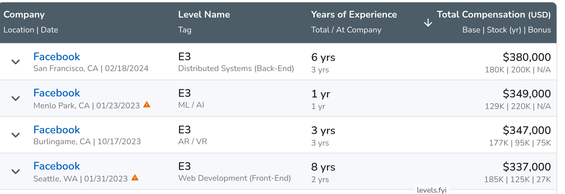This screenshot has height=194, width=565.
Task: Open Facebook link in Menlo Park entry
Action: coord(57,93)
